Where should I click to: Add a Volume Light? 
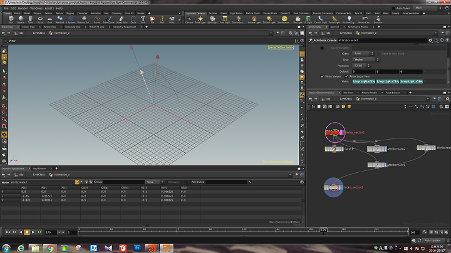(254, 19)
